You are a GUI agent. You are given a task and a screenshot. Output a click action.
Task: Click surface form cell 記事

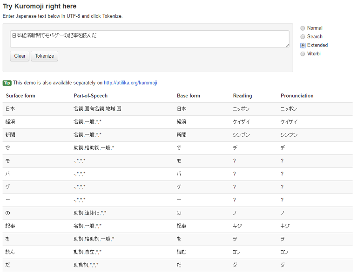tap(10, 226)
